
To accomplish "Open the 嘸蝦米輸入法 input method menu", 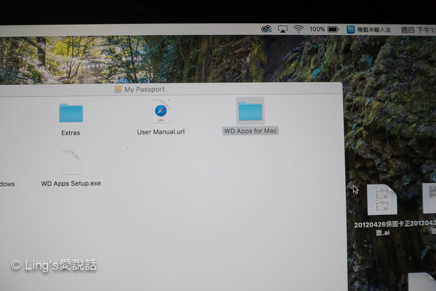I will 369,29.
